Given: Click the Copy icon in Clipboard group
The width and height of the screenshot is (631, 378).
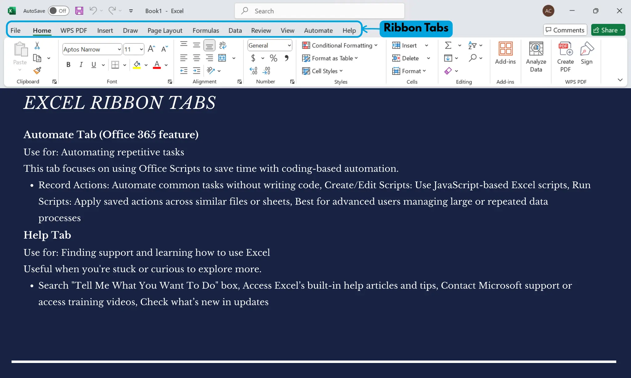Looking at the screenshot, I should tap(37, 58).
